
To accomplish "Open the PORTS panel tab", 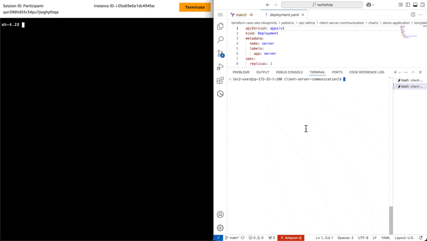I will click(x=337, y=72).
